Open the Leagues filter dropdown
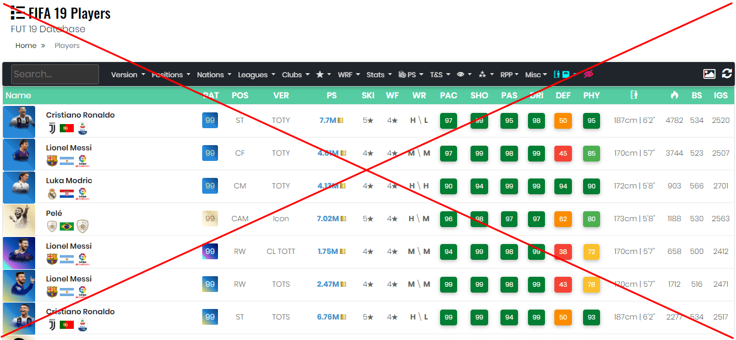736x340 pixels. tap(257, 74)
